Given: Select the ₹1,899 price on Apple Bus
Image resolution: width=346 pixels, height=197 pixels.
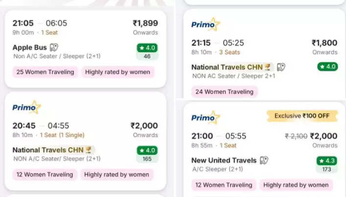Looking at the screenshot, I should tap(145, 23).
